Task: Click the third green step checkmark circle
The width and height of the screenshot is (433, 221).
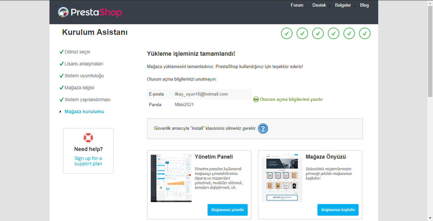Action: (x=318, y=34)
